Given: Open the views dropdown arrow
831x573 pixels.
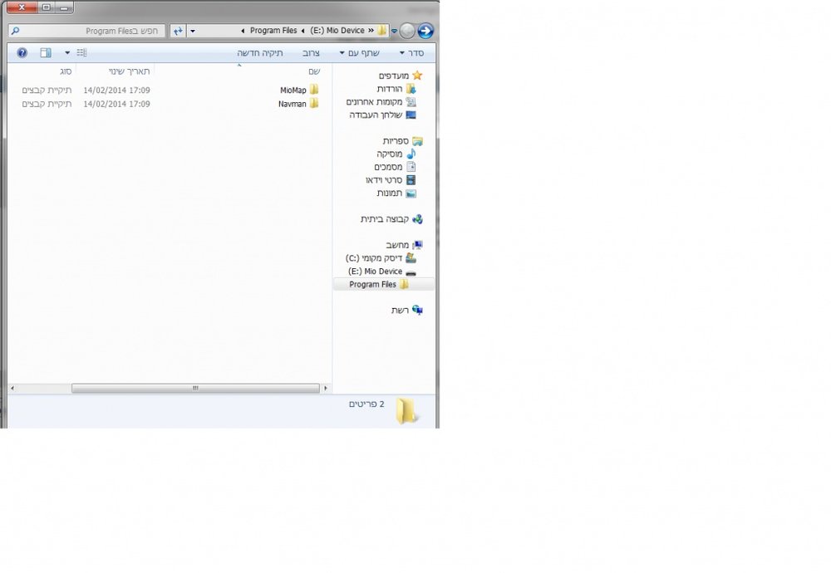Looking at the screenshot, I should click(67, 53).
